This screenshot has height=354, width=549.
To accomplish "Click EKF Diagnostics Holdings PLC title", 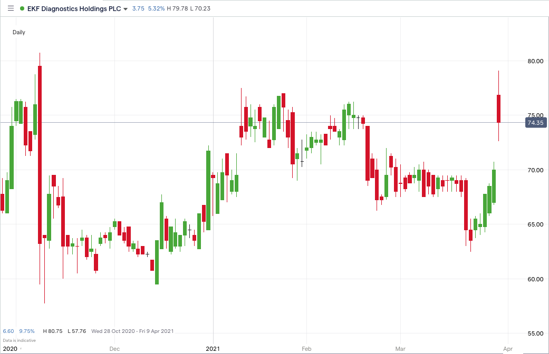I will click(74, 9).
